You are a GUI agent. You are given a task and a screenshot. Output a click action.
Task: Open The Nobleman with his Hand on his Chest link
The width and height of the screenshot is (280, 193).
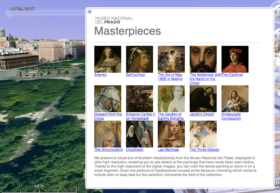[205, 79]
